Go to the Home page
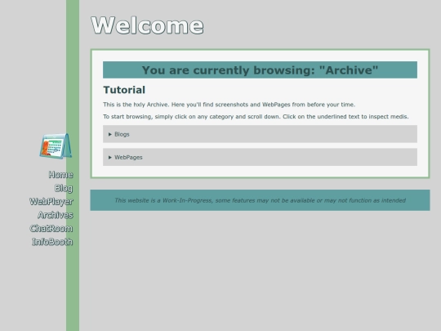The image size is (441, 331). click(x=60, y=175)
